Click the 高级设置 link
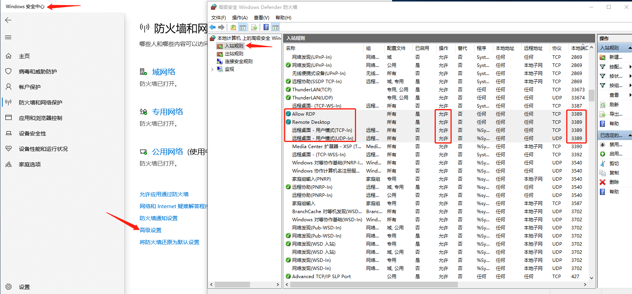632x294 pixels. [151, 230]
